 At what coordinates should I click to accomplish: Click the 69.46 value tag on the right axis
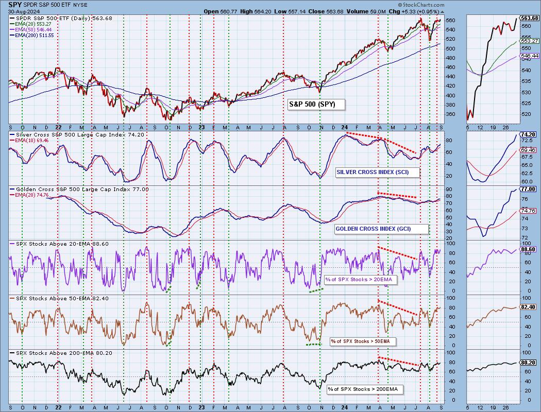pos(528,150)
